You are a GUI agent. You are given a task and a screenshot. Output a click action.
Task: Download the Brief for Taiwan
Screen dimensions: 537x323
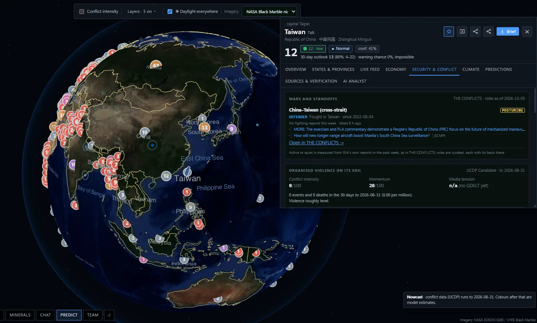(508, 32)
